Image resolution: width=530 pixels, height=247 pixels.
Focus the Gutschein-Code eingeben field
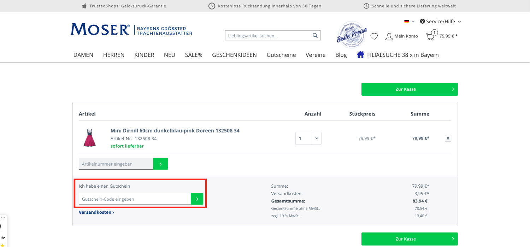135,199
